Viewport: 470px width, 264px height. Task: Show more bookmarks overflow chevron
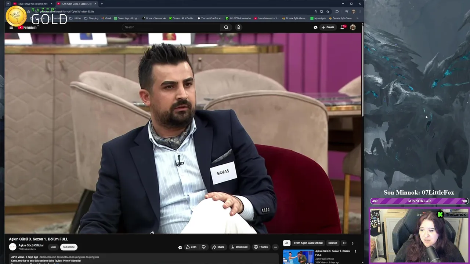coord(357,18)
